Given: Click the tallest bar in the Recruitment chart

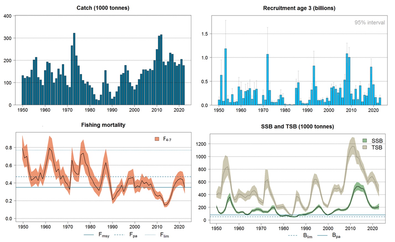Looking at the screenshot, I should point(226,77).
